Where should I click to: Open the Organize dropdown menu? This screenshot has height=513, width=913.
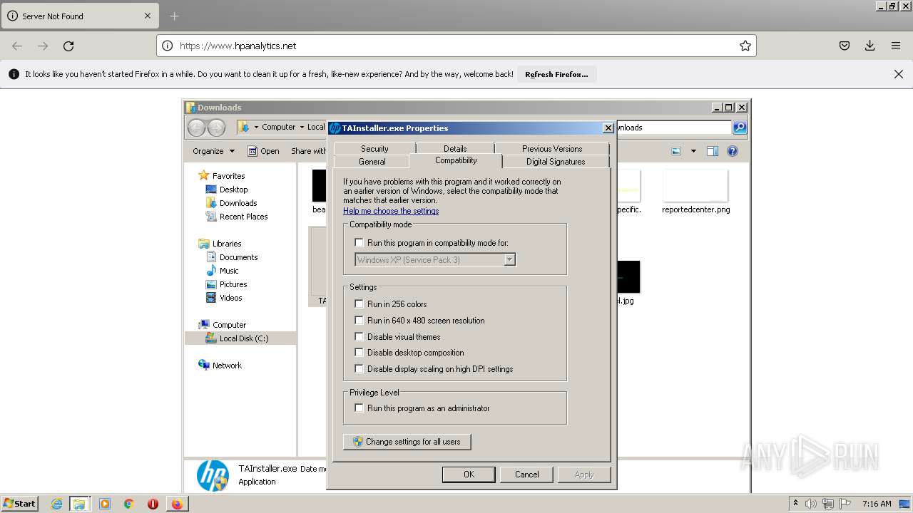(x=213, y=151)
